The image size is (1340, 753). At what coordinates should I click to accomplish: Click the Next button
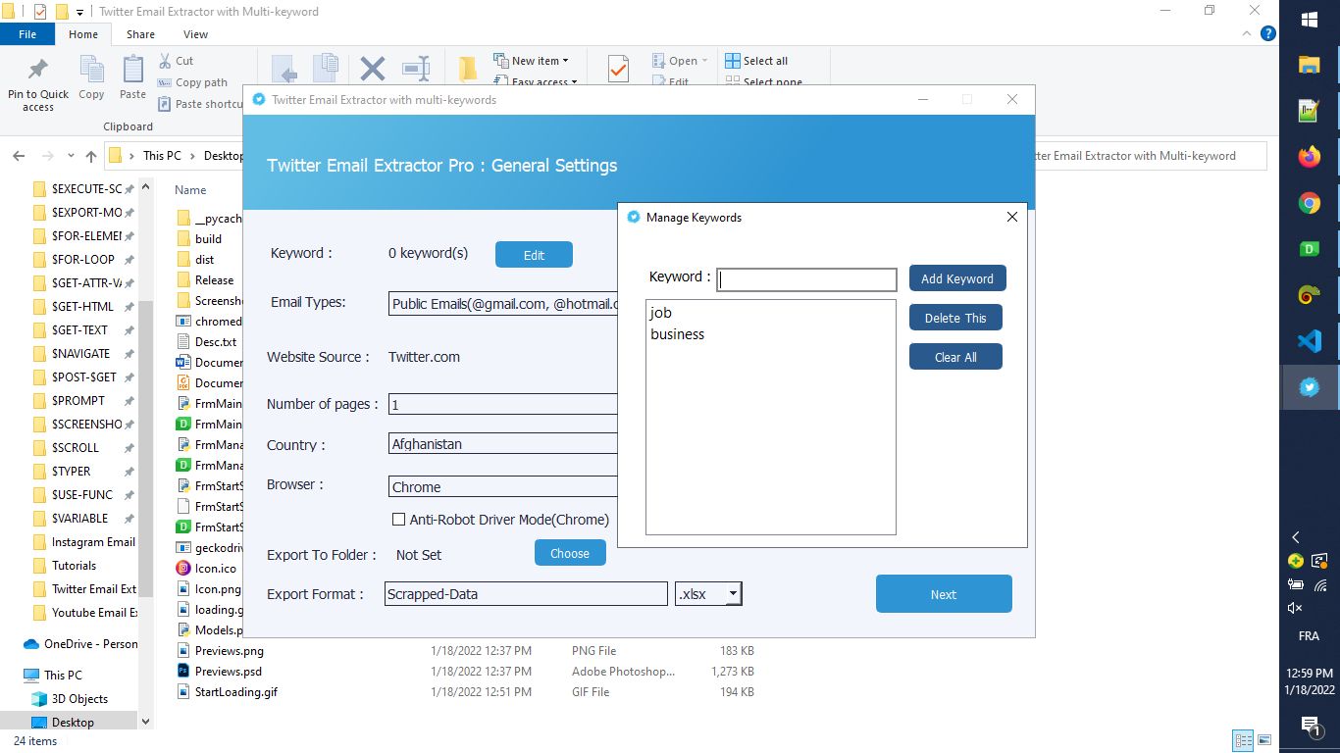(x=944, y=594)
